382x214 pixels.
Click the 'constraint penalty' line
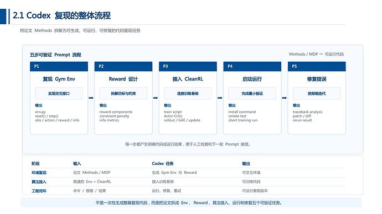(114, 116)
